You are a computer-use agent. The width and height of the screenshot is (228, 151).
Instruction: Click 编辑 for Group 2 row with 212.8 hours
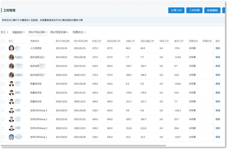coord(218,128)
